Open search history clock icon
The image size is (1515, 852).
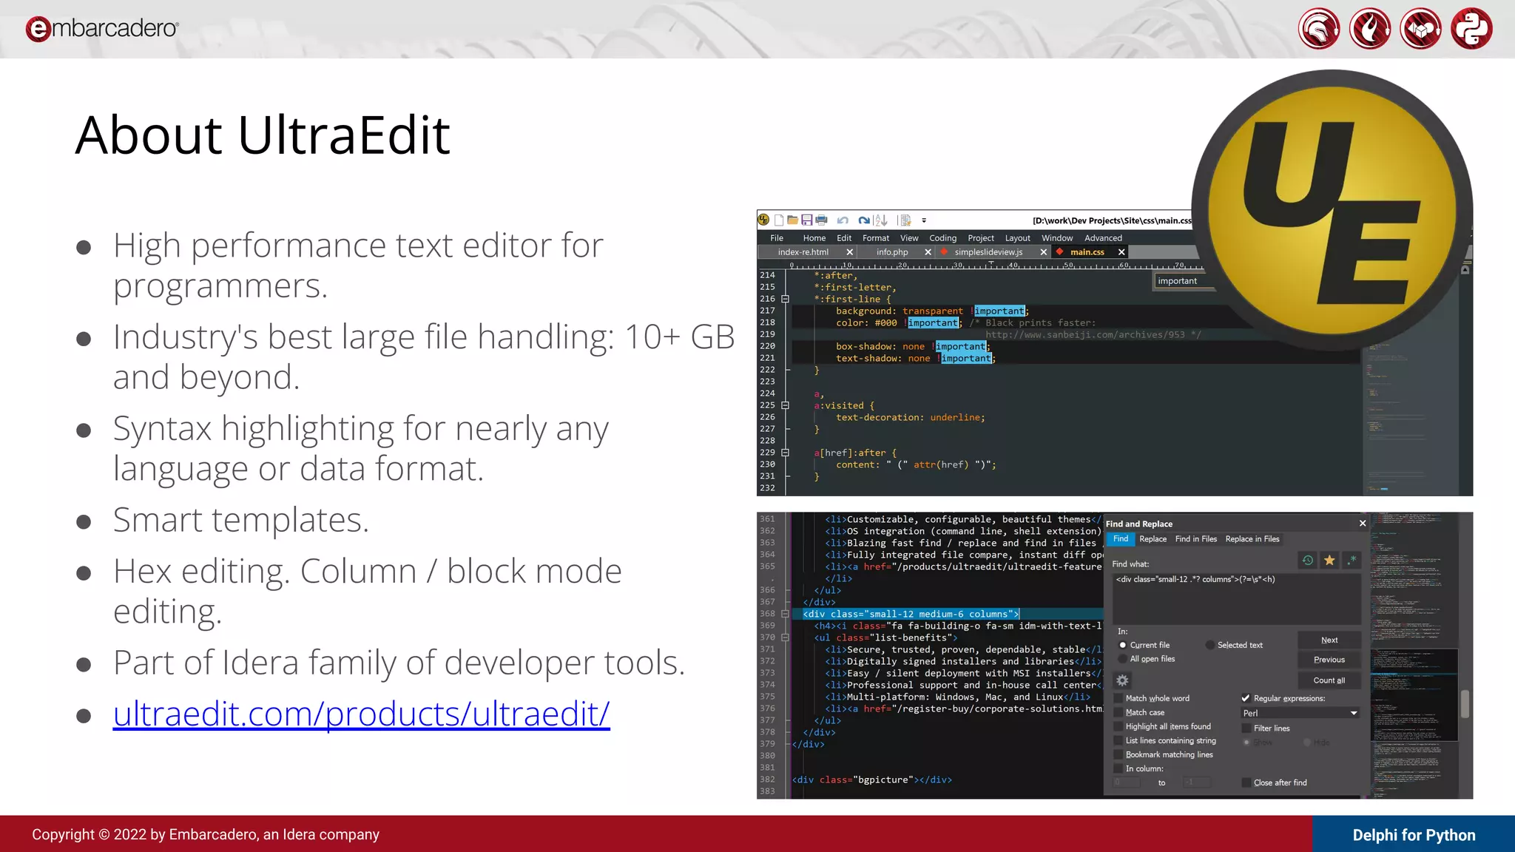click(x=1308, y=561)
